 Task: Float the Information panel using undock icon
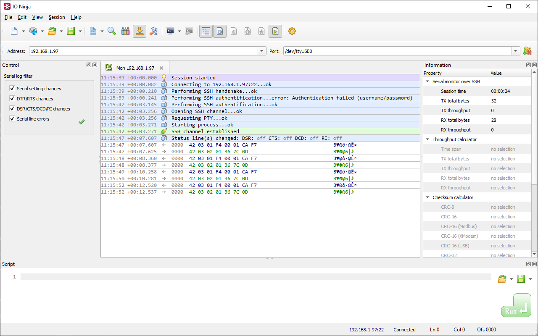(x=529, y=65)
